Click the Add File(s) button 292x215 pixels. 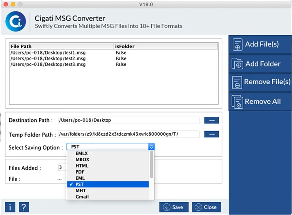[x=260, y=44]
